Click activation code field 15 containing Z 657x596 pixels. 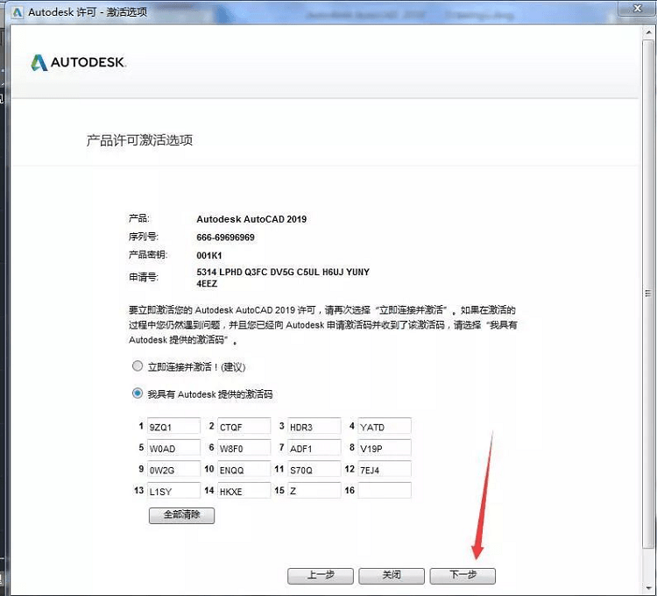(314, 490)
